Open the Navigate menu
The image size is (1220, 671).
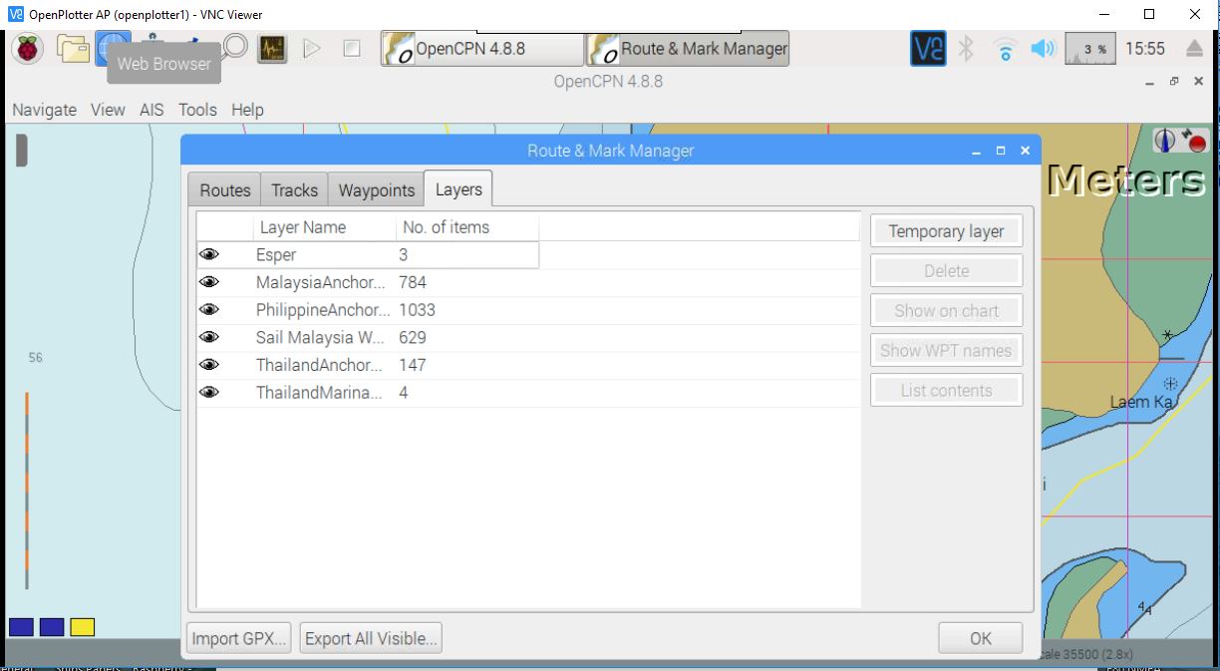click(x=44, y=110)
